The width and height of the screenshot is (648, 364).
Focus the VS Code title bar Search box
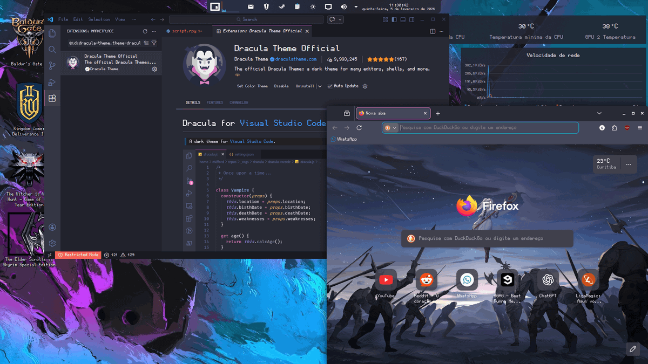click(x=246, y=19)
